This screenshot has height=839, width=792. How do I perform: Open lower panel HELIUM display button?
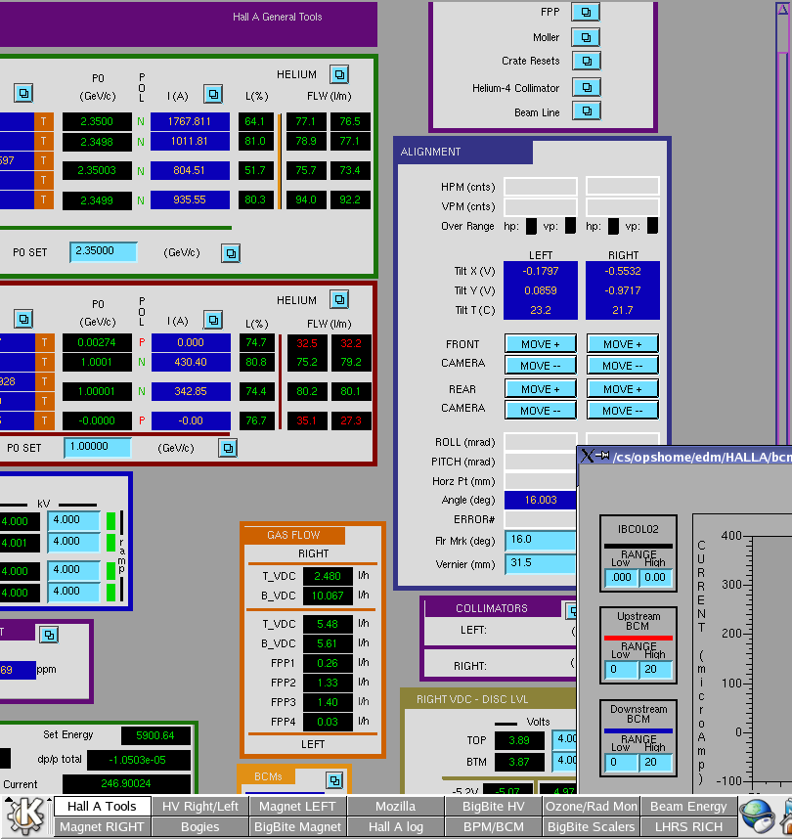339,299
